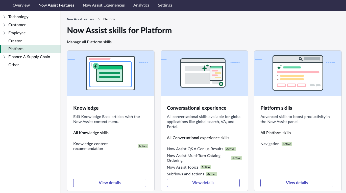Select Finance & Supply Chain in sidebar
The height and width of the screenshot is (193, 346).
pos(29,57)
